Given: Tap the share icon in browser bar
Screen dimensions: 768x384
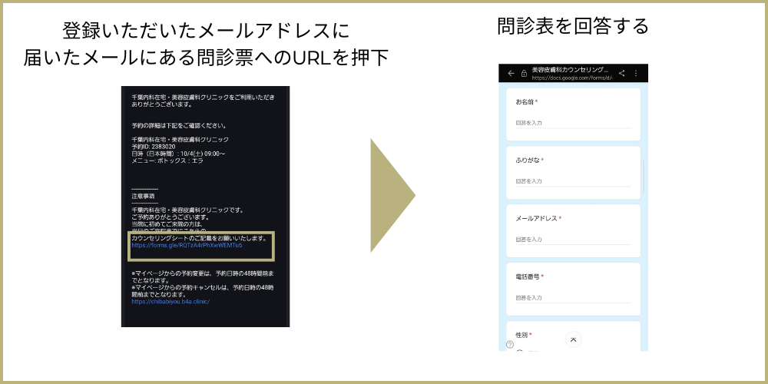Looking at the screenshot, I should 621,74.
